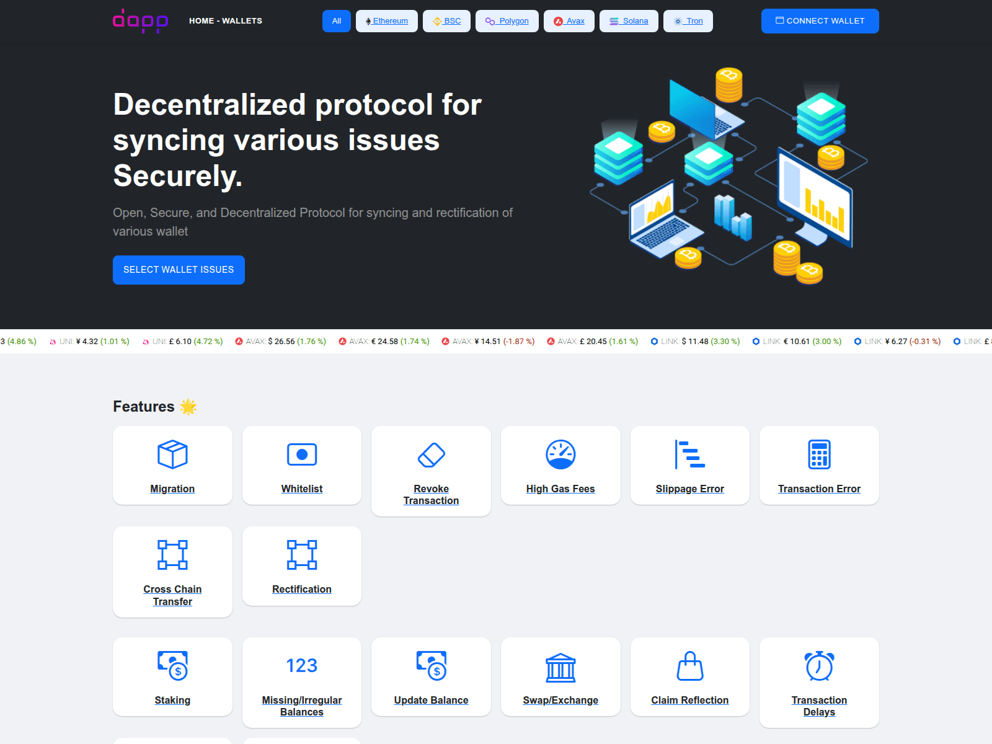
Task: Click the LINK ticker icon at $ 11.48
Action: (x=654, y=342)
